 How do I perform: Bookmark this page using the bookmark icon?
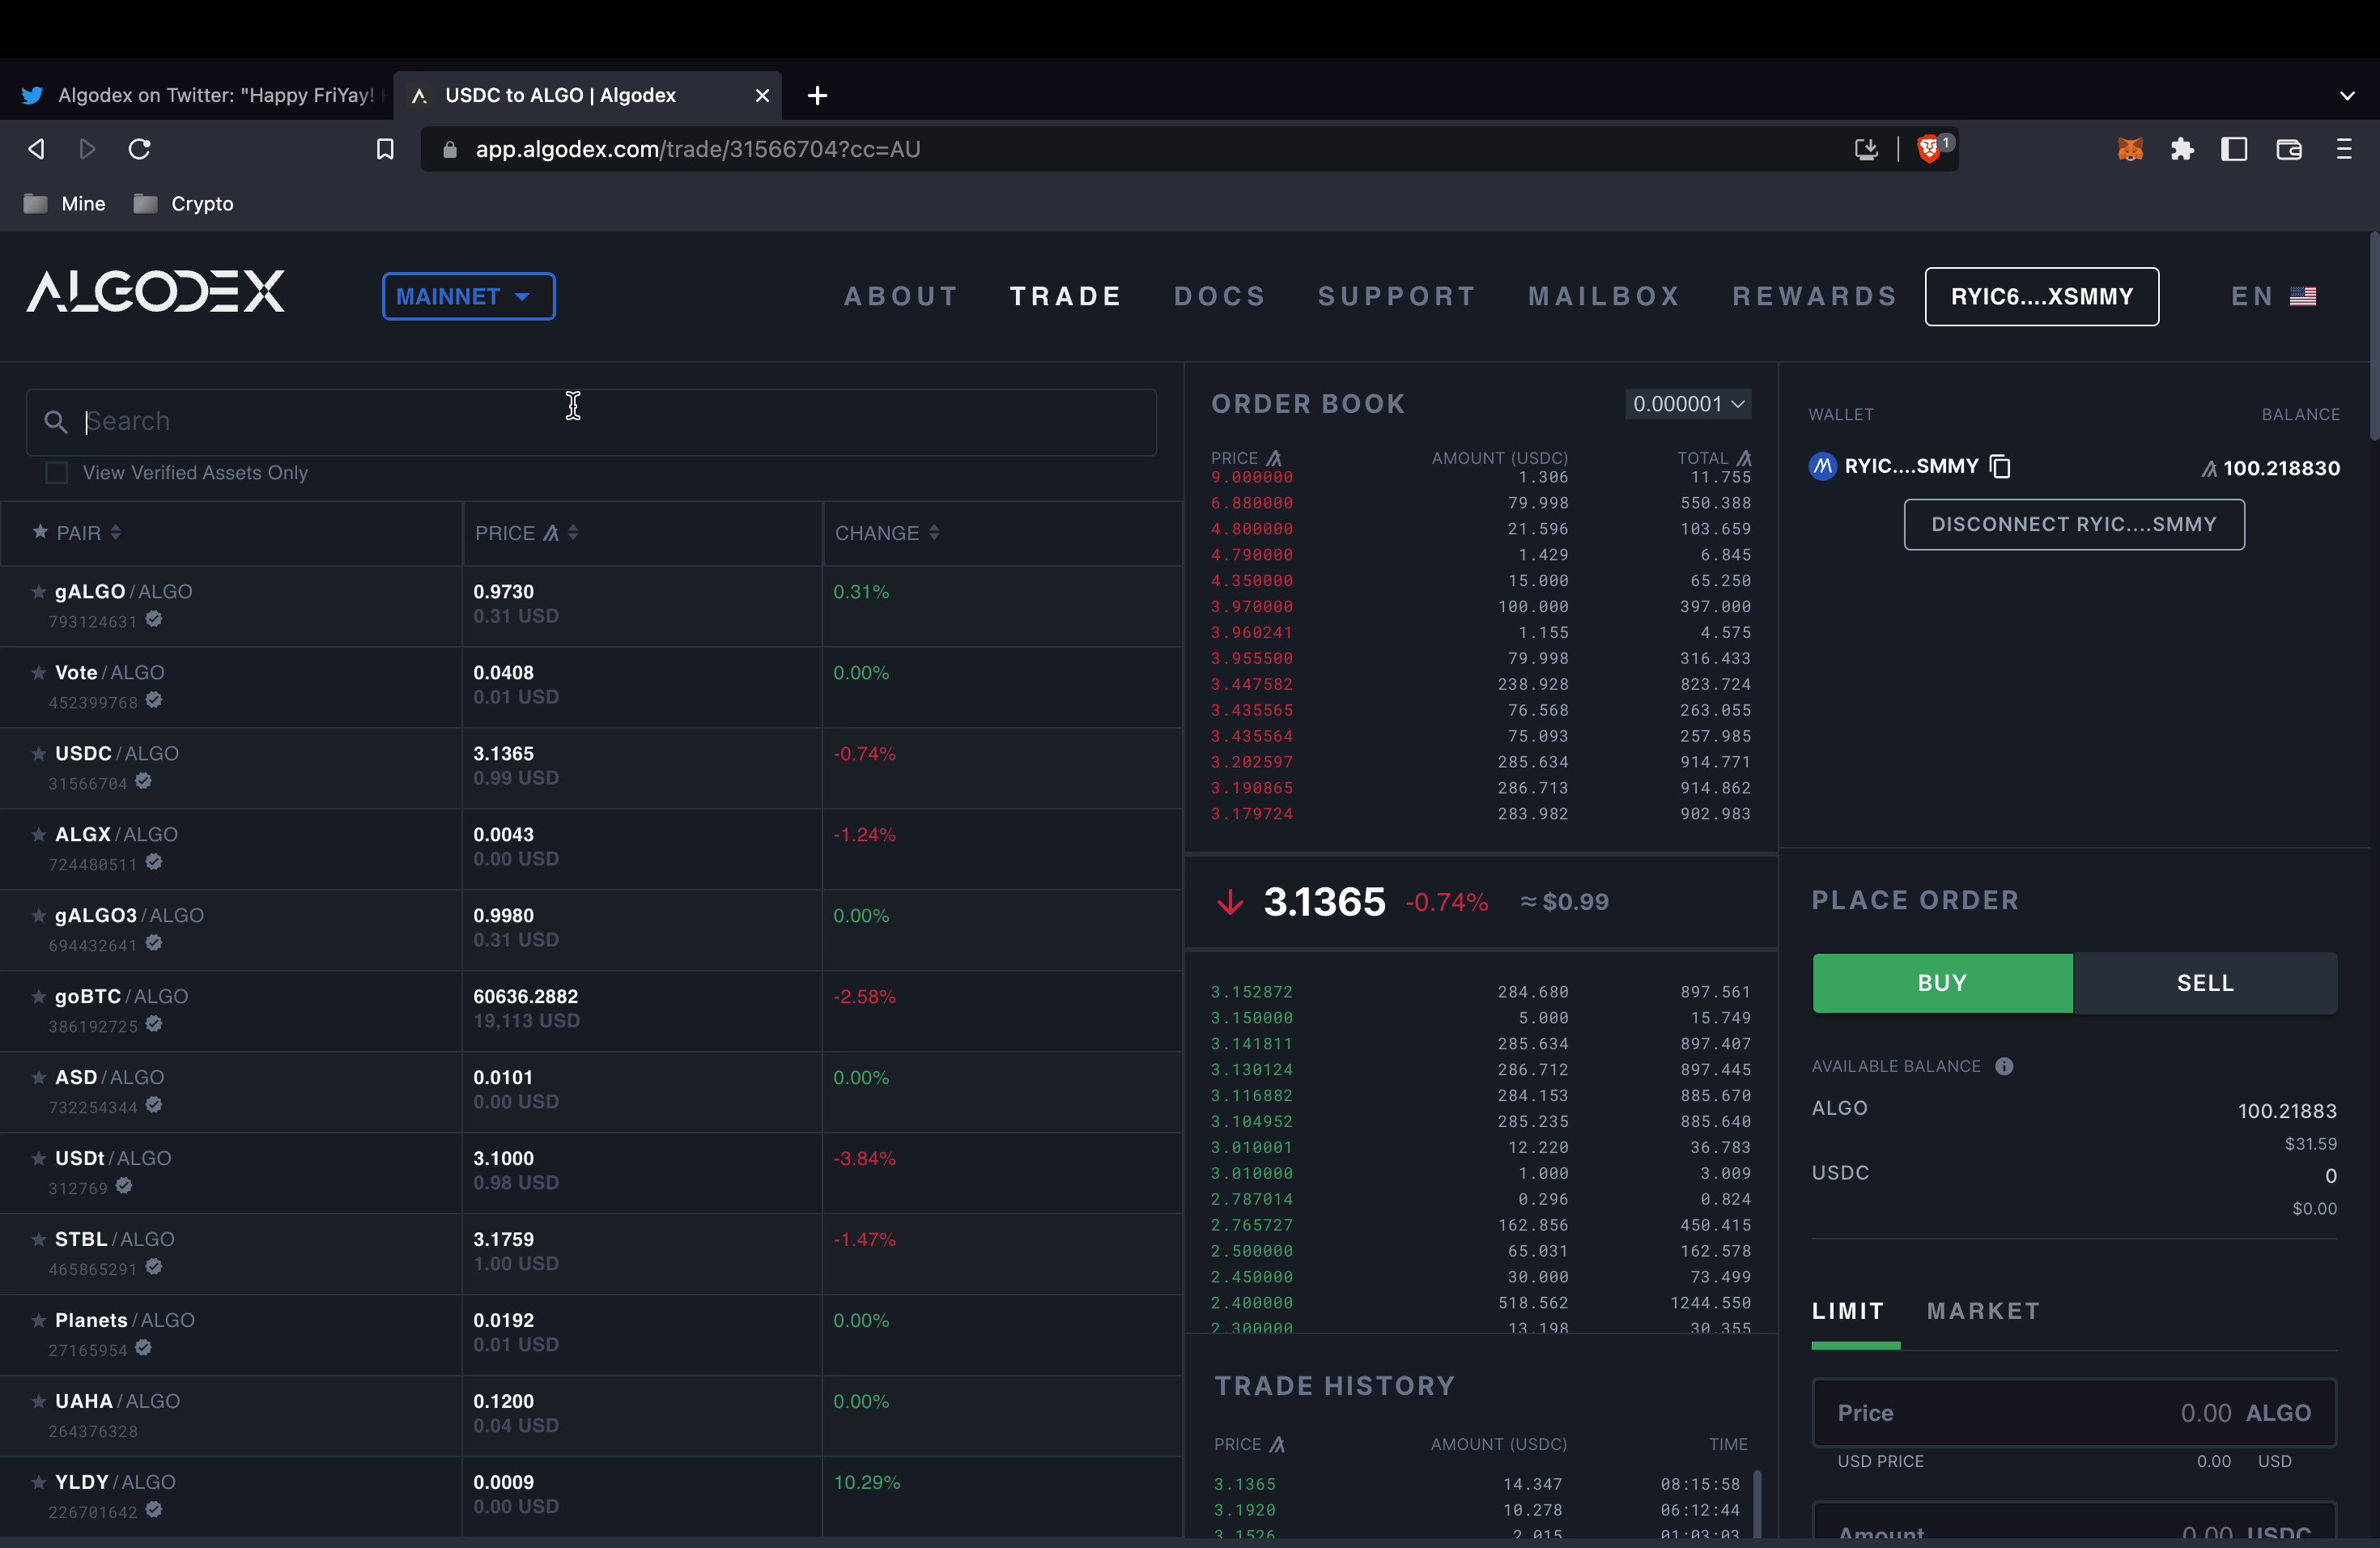tap(385, 149)
